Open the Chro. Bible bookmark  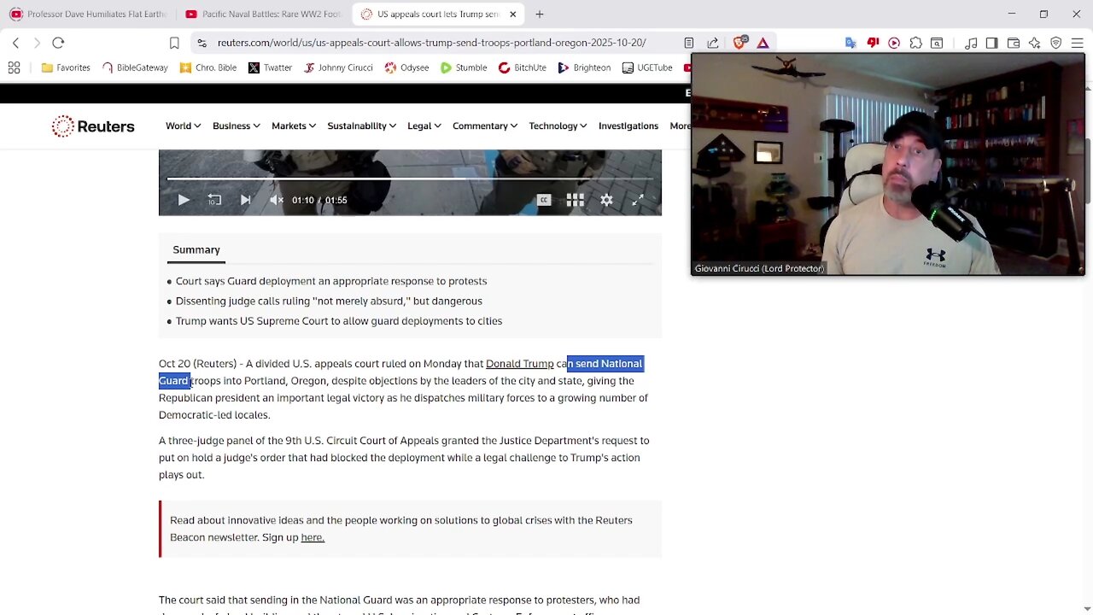[x=208, y=67]
